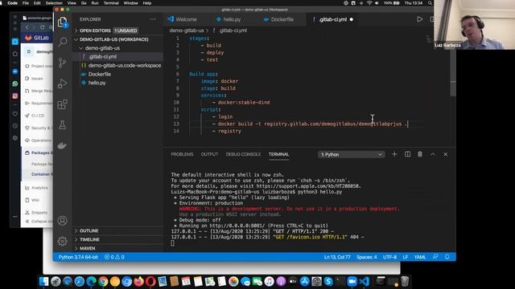
Task: Open the Manage gear in activity bar
Action: (x=62, y=241)
